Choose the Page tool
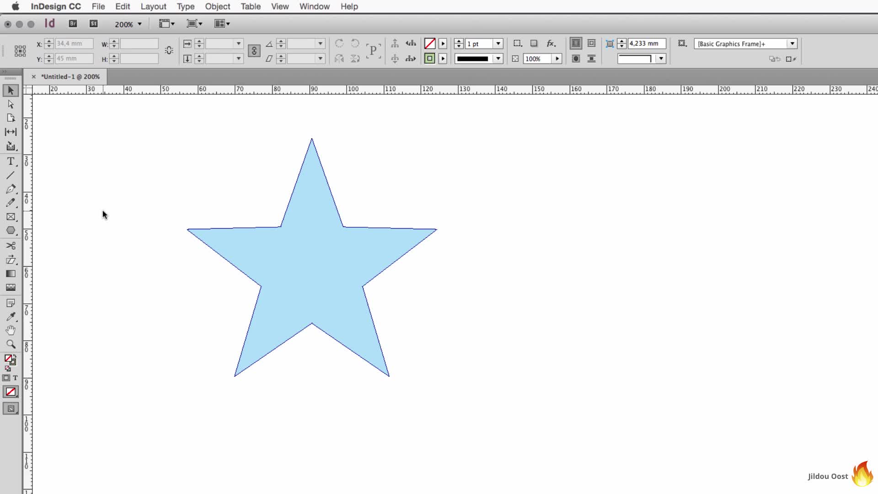 click(11, 118)
